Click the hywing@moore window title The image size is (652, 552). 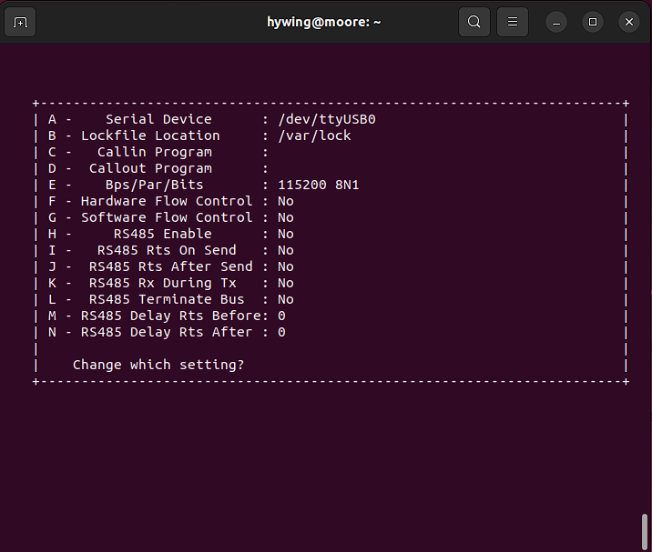pyautogui.click(x=323, y=22)
